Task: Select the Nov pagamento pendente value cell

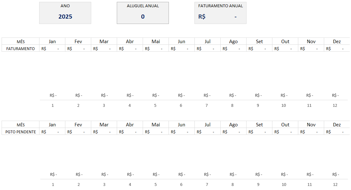Action: coord(311,132)
